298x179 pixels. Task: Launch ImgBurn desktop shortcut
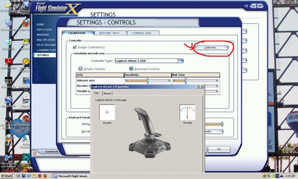(8, 140)
